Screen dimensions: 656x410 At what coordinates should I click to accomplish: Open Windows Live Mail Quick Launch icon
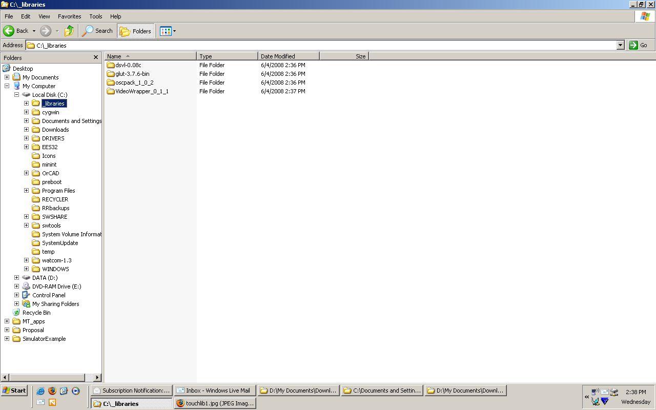click(x=40, y=402)
